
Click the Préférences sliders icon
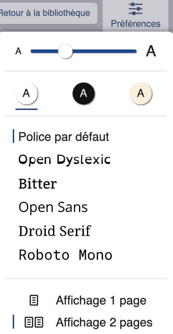(136, 9)
